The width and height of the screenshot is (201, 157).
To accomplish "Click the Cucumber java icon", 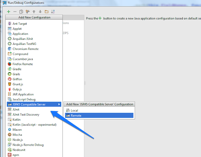I will (x=10, y=59).
